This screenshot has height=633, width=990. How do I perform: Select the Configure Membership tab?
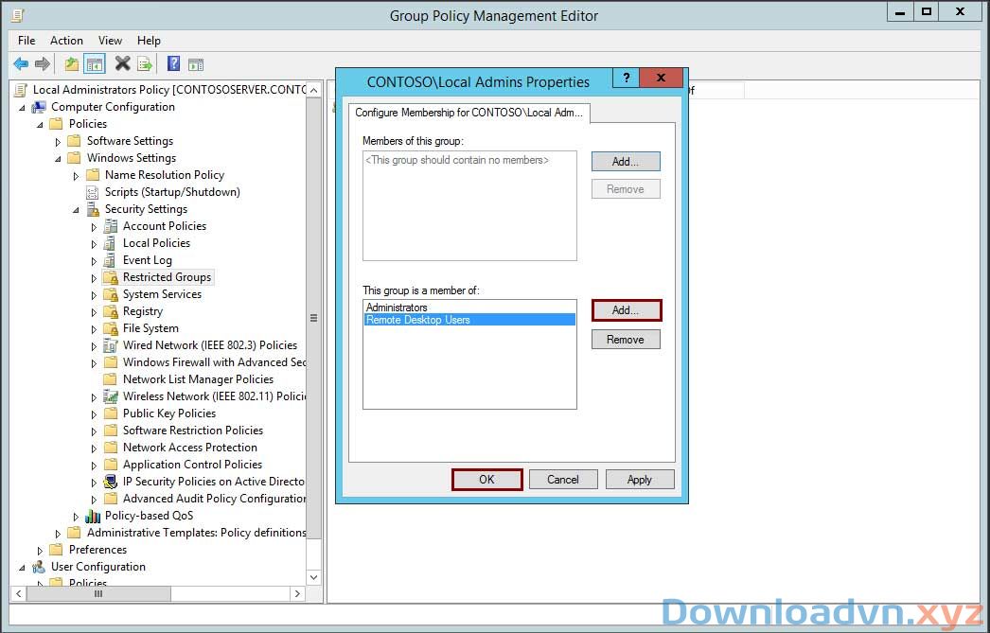click(x=469, y=113)
